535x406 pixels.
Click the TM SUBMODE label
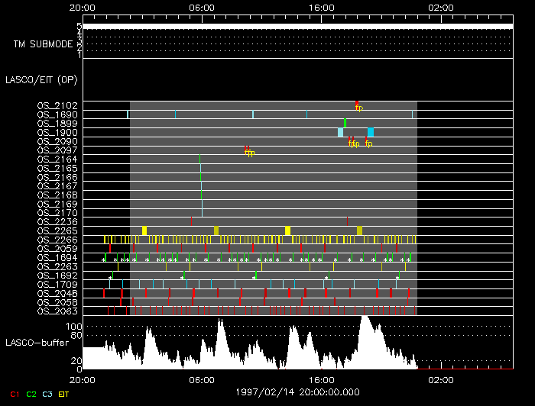[43, 44]
